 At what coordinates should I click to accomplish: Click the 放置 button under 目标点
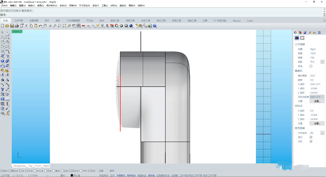pos(317,124)
